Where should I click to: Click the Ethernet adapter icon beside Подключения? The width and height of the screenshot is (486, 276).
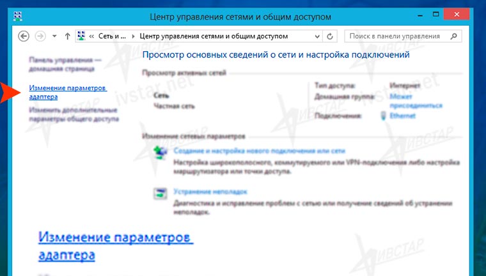pos(383,116)
